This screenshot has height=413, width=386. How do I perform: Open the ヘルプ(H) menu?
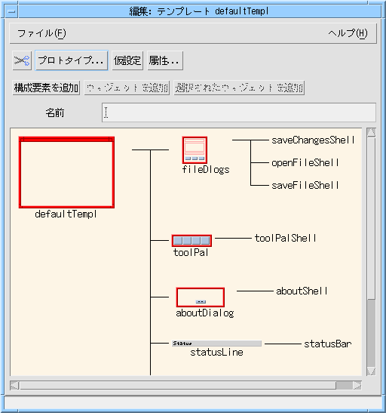pos(348,33)
